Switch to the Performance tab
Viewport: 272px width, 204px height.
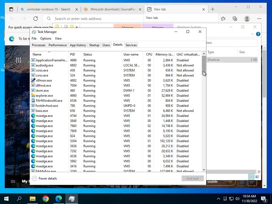(x=58, y=45)
